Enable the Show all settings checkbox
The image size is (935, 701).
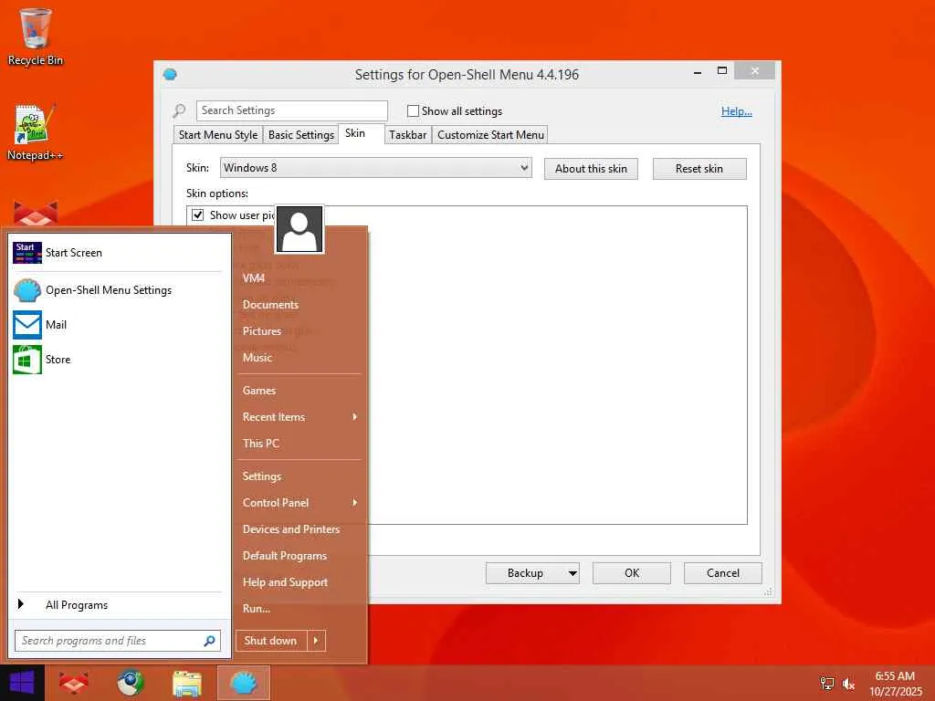413,110
